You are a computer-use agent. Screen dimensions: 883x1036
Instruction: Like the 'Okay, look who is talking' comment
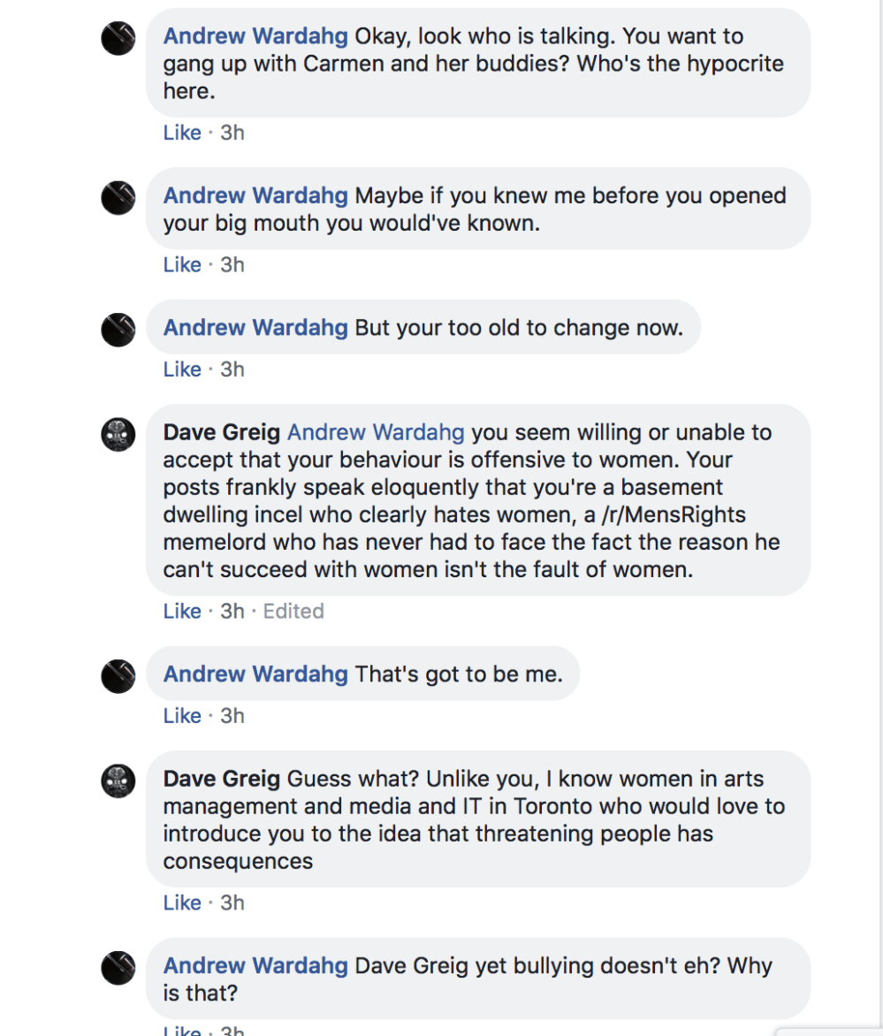click(181, 132)
